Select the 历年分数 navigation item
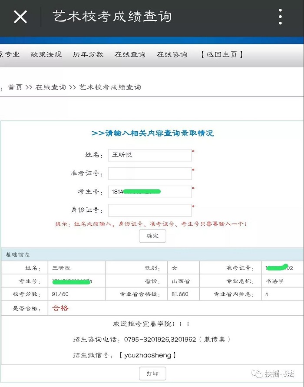 [x=88, y=54]
